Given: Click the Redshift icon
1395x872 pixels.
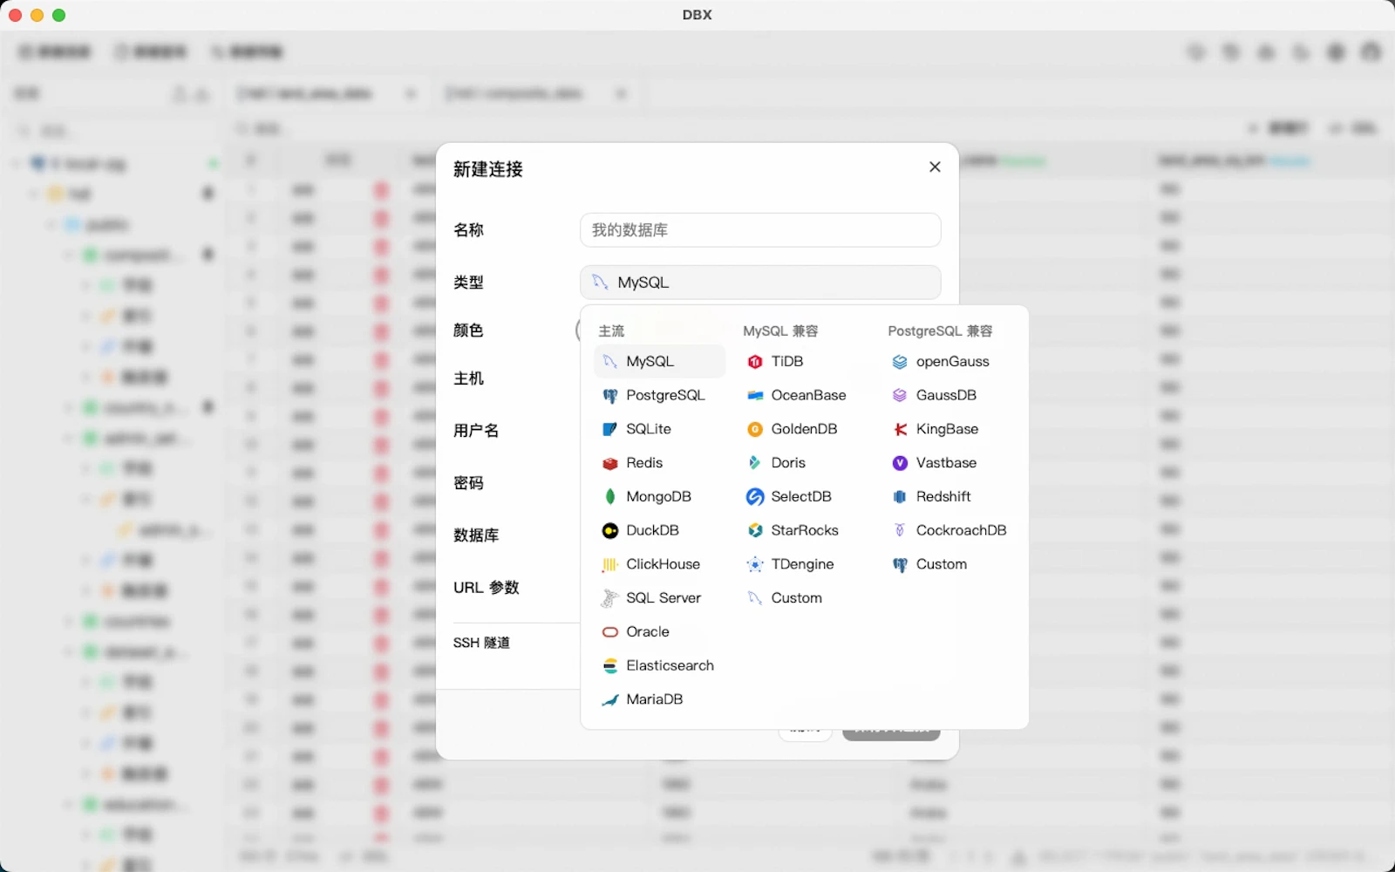Looking at the screenshot, I should [900, 496].
